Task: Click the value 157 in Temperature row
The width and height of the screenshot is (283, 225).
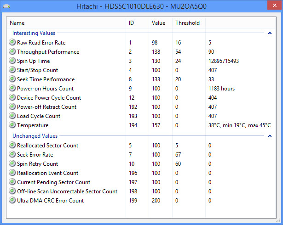Action: 156,125
